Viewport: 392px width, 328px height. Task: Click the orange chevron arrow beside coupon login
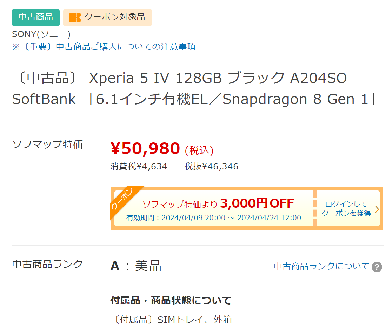377,209
